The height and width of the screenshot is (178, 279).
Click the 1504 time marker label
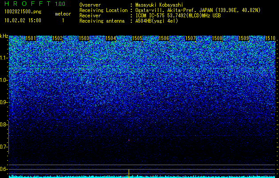tap(111, 38)
